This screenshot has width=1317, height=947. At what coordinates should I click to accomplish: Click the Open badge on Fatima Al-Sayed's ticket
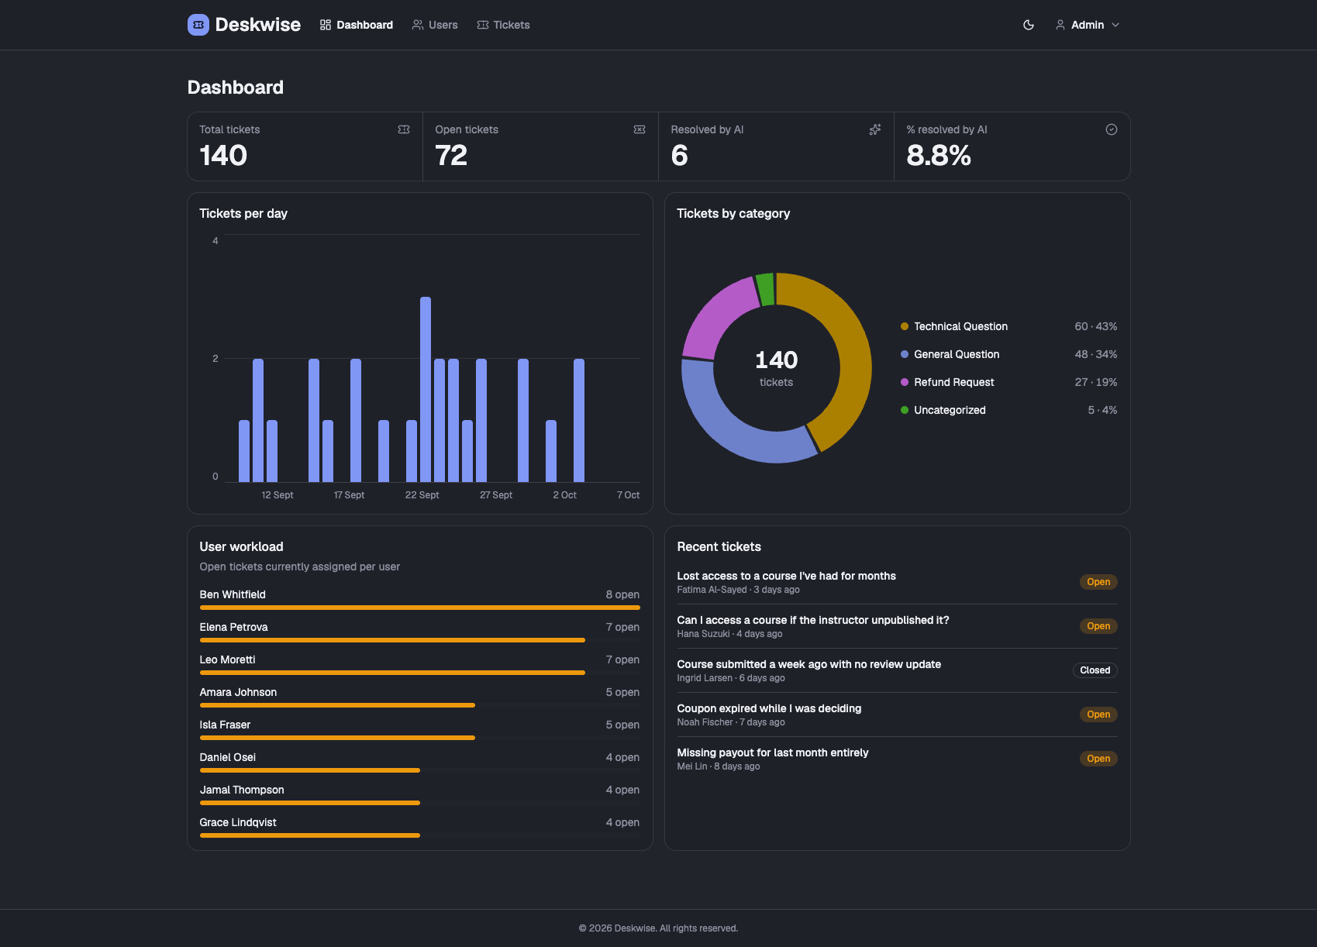[x=1098, y=582]
